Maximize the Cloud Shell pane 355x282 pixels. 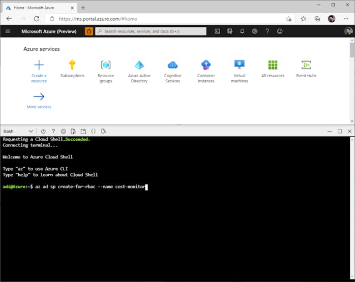[340, 132]
